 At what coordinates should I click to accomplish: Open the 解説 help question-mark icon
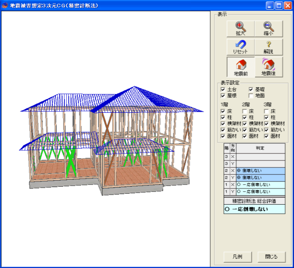pos(269,47)
